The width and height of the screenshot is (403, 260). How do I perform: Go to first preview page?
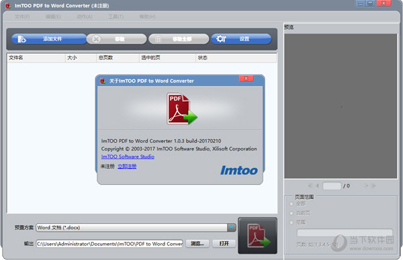pos(310,185)
